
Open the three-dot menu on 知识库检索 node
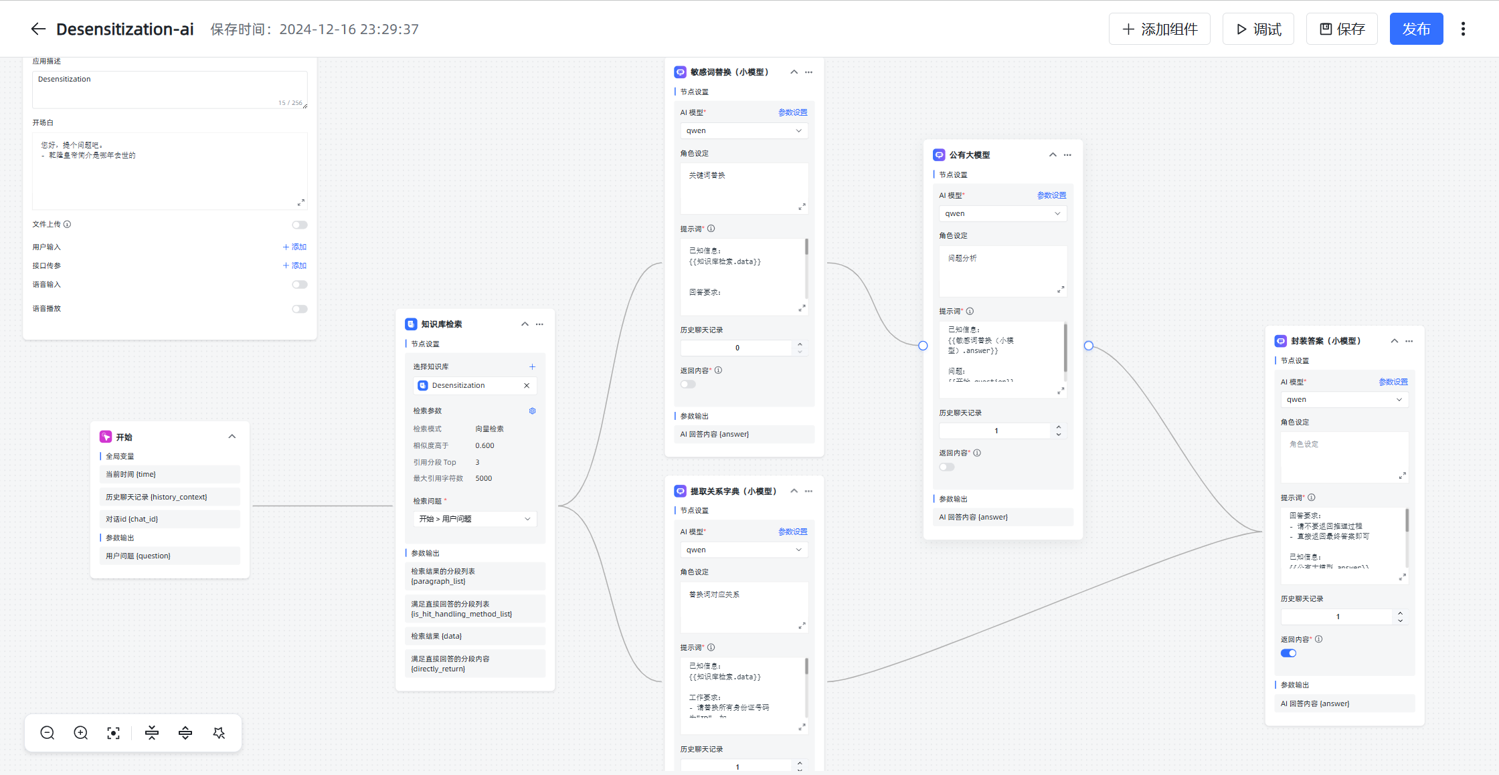[540, 324]
